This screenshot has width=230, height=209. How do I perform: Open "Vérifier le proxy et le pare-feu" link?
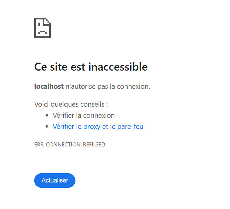click(98, 126)
